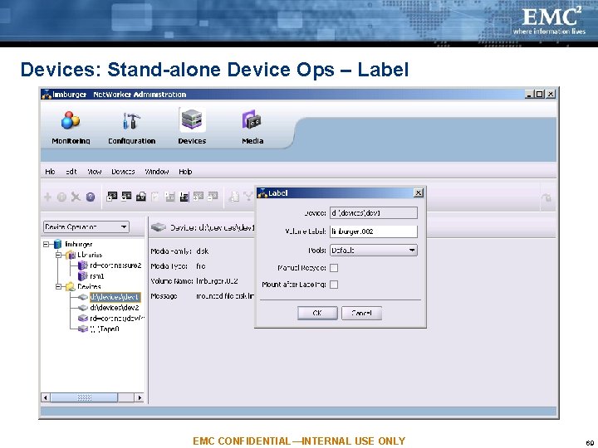Click the horizontal scrollbar thumb in tree

[84, 397]
